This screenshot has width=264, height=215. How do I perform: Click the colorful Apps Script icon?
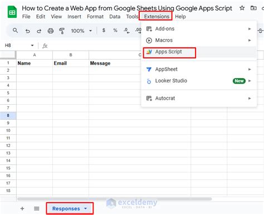pyautogui.click(x=149, y=52)
